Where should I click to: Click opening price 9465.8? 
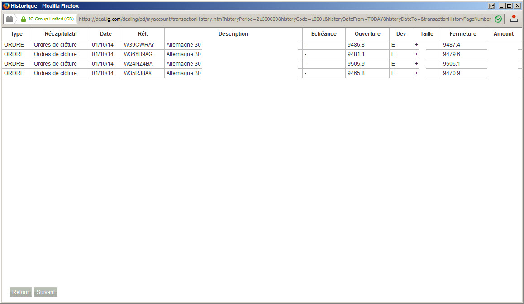click(x=356, y=73)
